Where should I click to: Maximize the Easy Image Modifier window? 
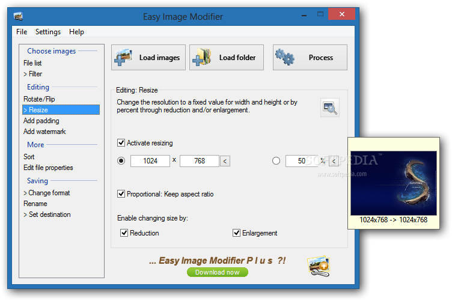click(320, 14)
